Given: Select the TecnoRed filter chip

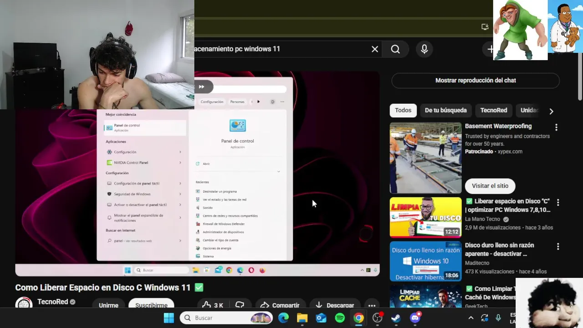Looking at the screenshot, I should pyautogui.click(x=494, y=110).
